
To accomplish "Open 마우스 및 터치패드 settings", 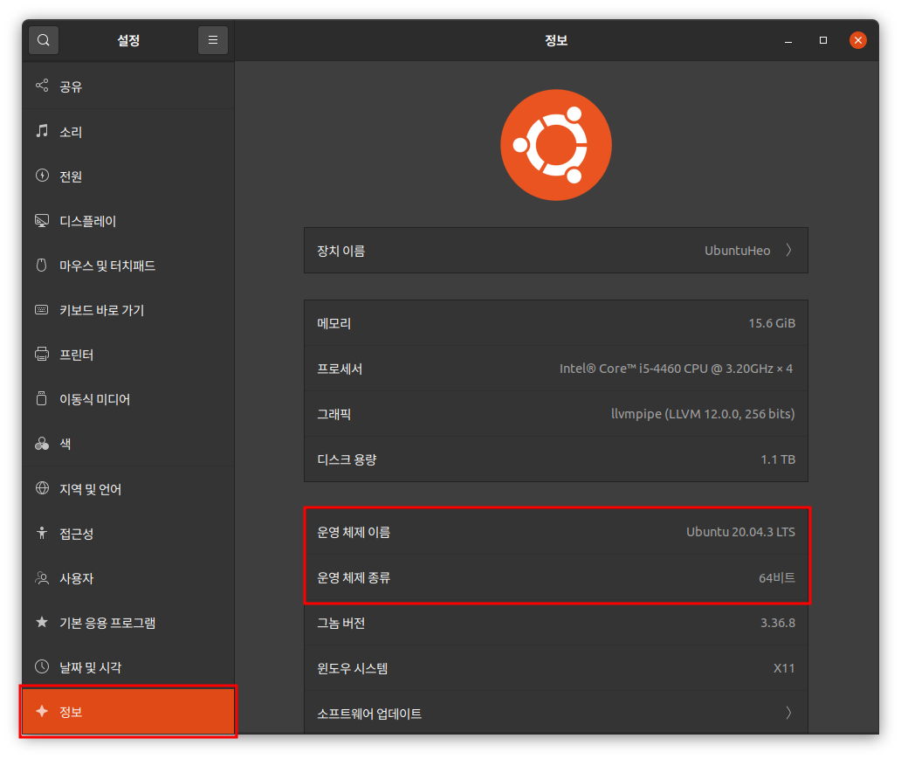I will click(128, 266).
